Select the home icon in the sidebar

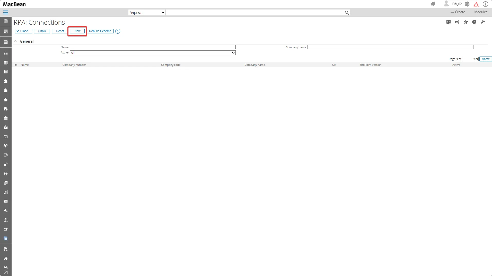[6, 258]
